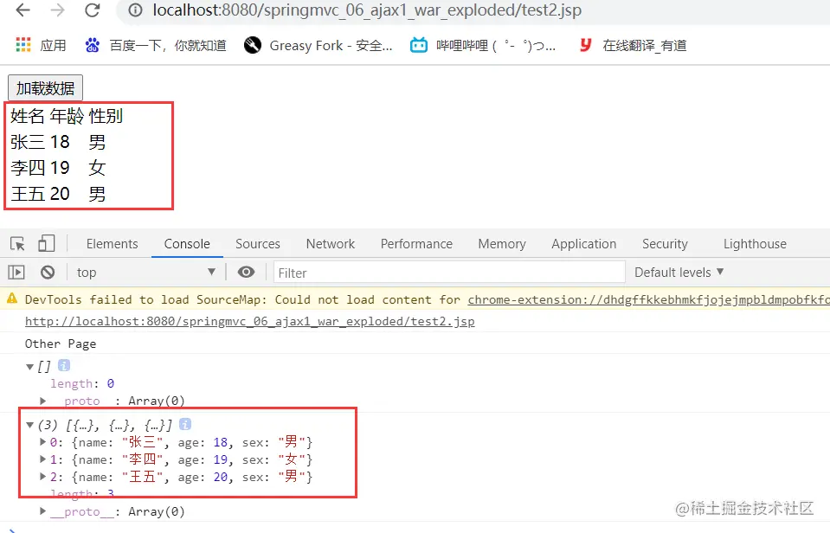
Task: Activate the inspect element picker icon
Action: pyautogui.click(x=17, y=243)
